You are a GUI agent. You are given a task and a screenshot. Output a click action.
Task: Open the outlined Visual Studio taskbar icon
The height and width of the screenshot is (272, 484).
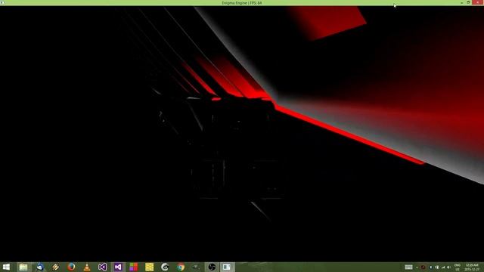coord(103,267)
